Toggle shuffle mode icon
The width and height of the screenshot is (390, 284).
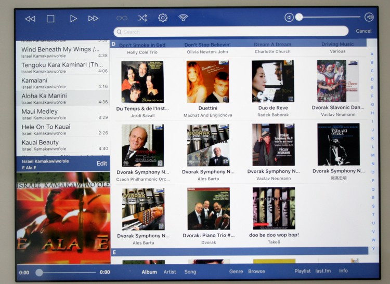pos(142,18)
